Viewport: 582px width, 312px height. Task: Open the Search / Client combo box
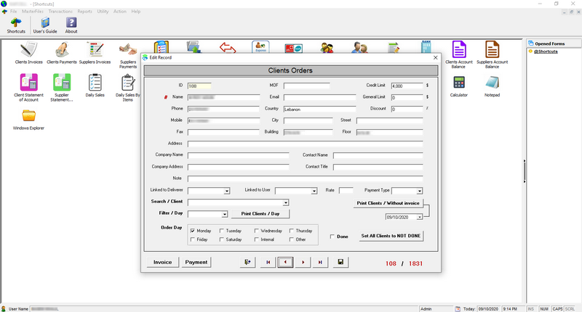click(239, 202)
